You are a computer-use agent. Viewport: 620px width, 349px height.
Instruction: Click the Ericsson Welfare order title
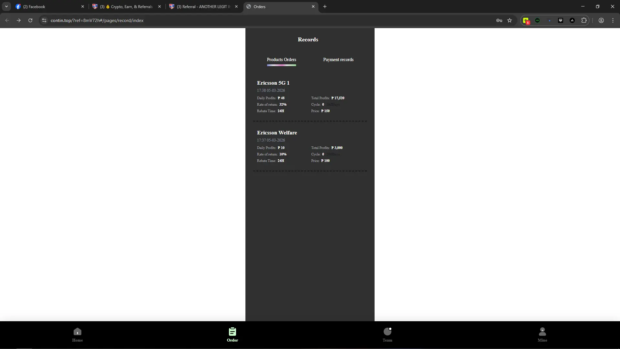coord(277,133)
